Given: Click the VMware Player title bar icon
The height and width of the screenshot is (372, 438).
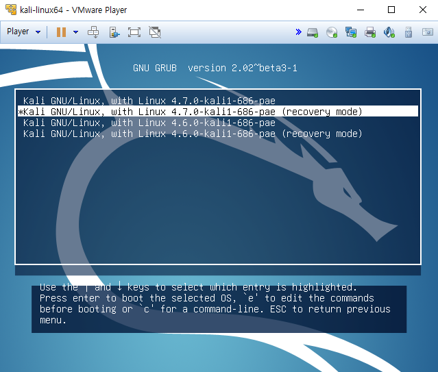Looking at the screenshot, I should (x=11, y=10).
